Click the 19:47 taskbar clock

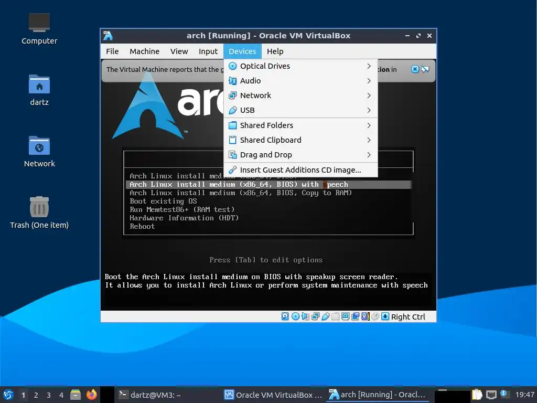[x=524, y=395]
